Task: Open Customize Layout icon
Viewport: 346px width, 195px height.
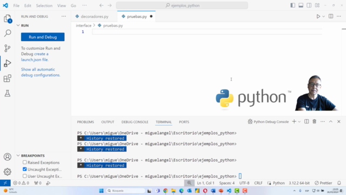Action: pyautogui.click(x=317, y=5)
